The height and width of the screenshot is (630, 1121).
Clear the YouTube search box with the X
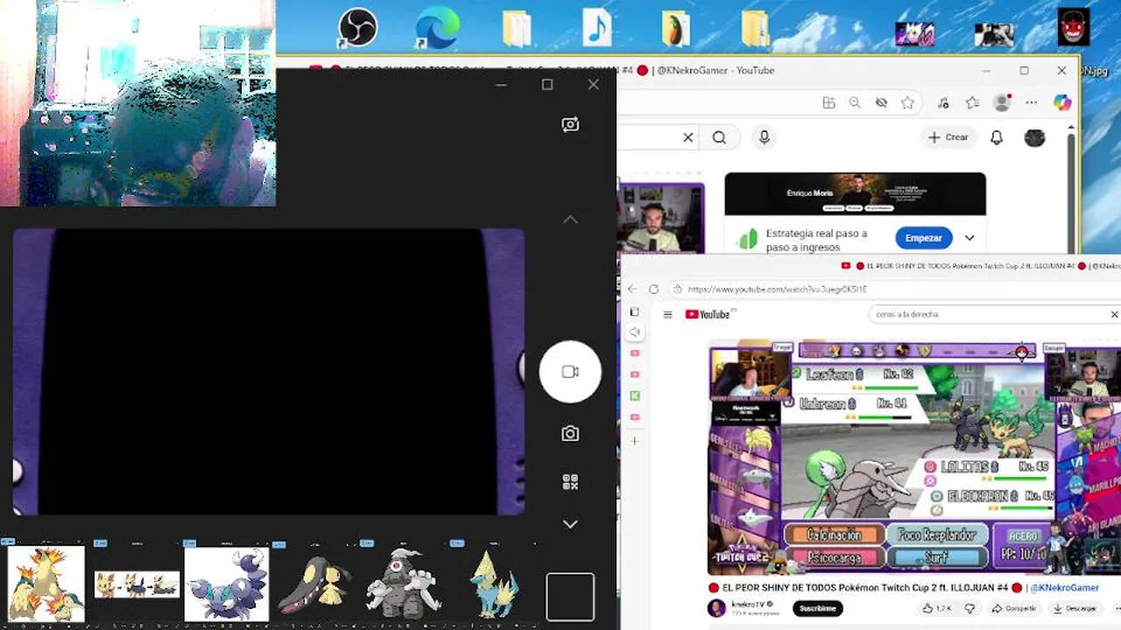click(x=688, y=137)
